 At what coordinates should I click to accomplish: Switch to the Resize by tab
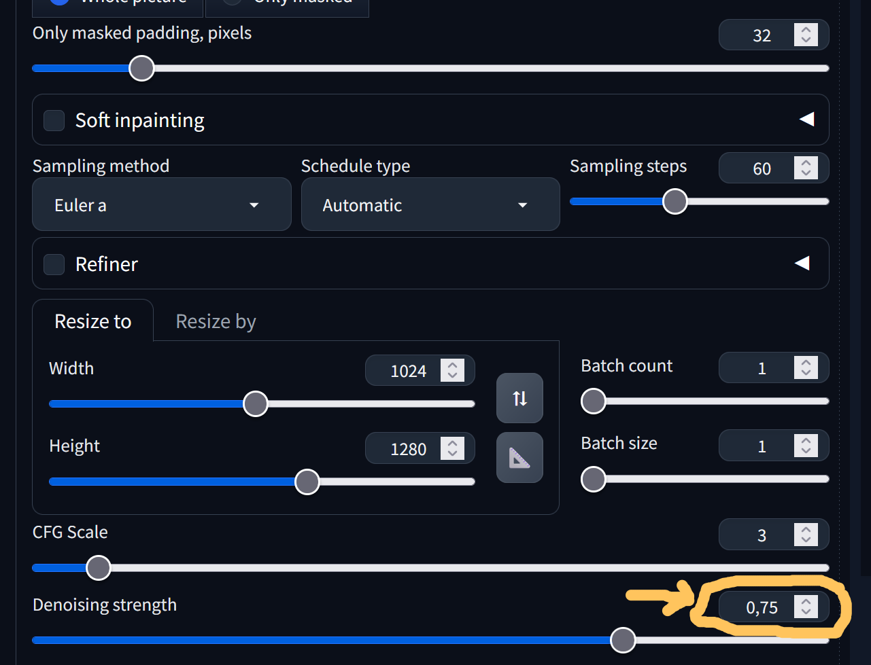tap(216, 321)
